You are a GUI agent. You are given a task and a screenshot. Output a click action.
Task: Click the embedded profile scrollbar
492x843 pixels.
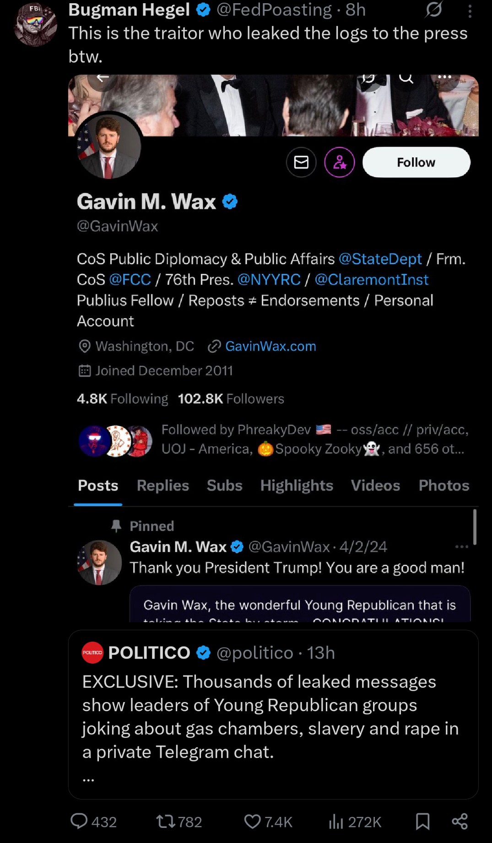click(x=475, y=527)
